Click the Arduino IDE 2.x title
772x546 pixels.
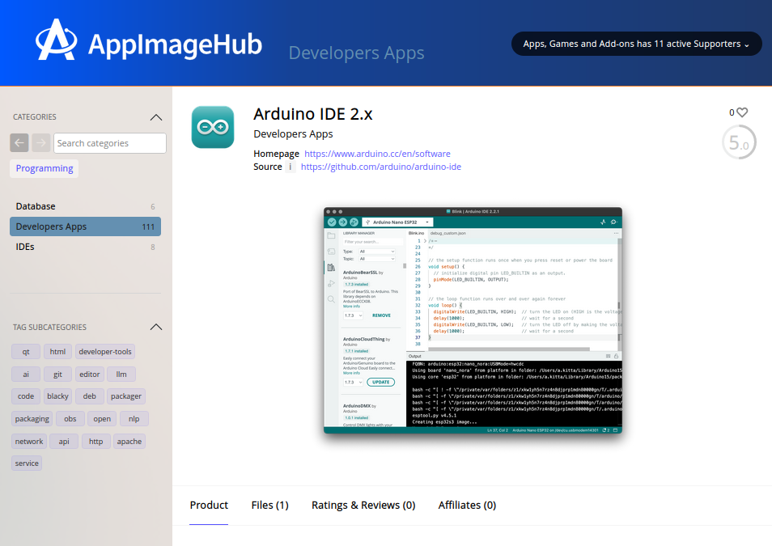[313, 114]
